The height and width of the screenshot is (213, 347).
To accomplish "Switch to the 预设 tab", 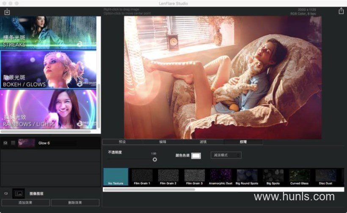I will [x=122, y=142].
